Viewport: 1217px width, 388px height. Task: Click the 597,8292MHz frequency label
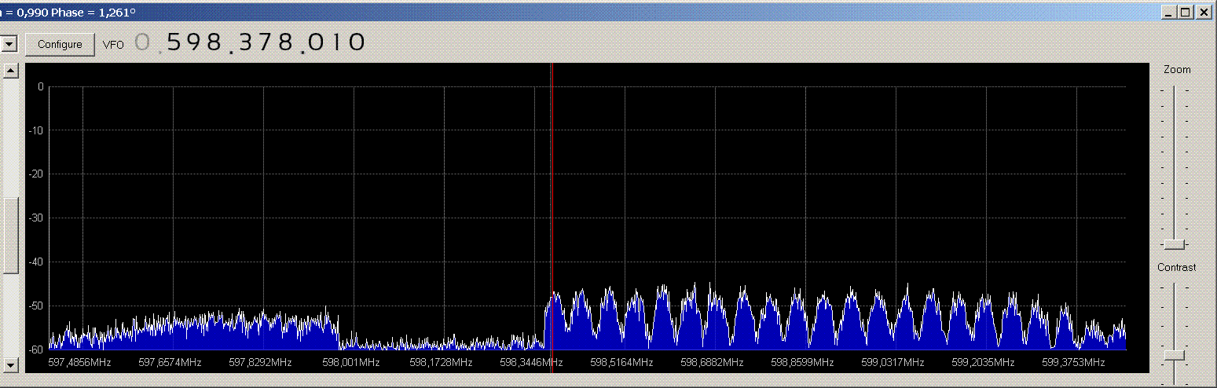(x=260, y=363)
